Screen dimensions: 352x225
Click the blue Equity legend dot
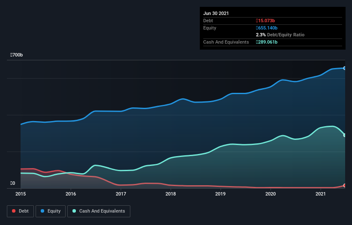pos(42,211)
